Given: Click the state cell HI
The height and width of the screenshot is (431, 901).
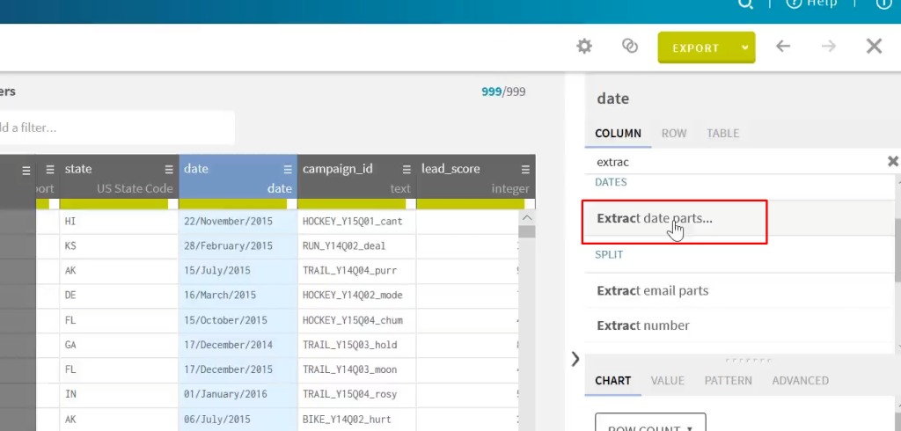Looking at the screenshot, I should pos(119,222).
